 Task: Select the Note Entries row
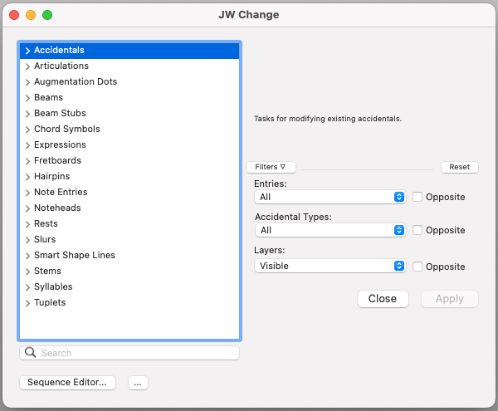(x=129, y=192)
